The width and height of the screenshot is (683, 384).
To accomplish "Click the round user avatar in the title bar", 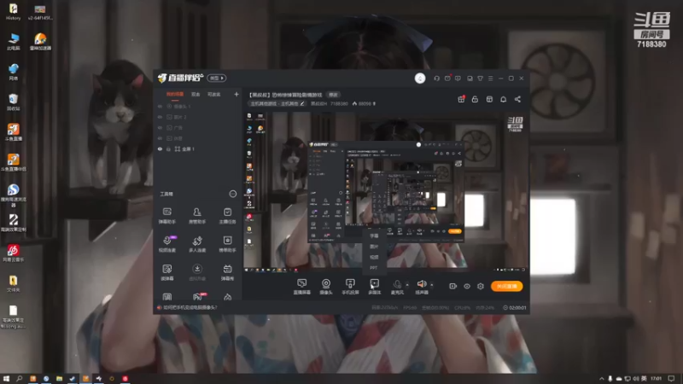I will pos(420,79).
